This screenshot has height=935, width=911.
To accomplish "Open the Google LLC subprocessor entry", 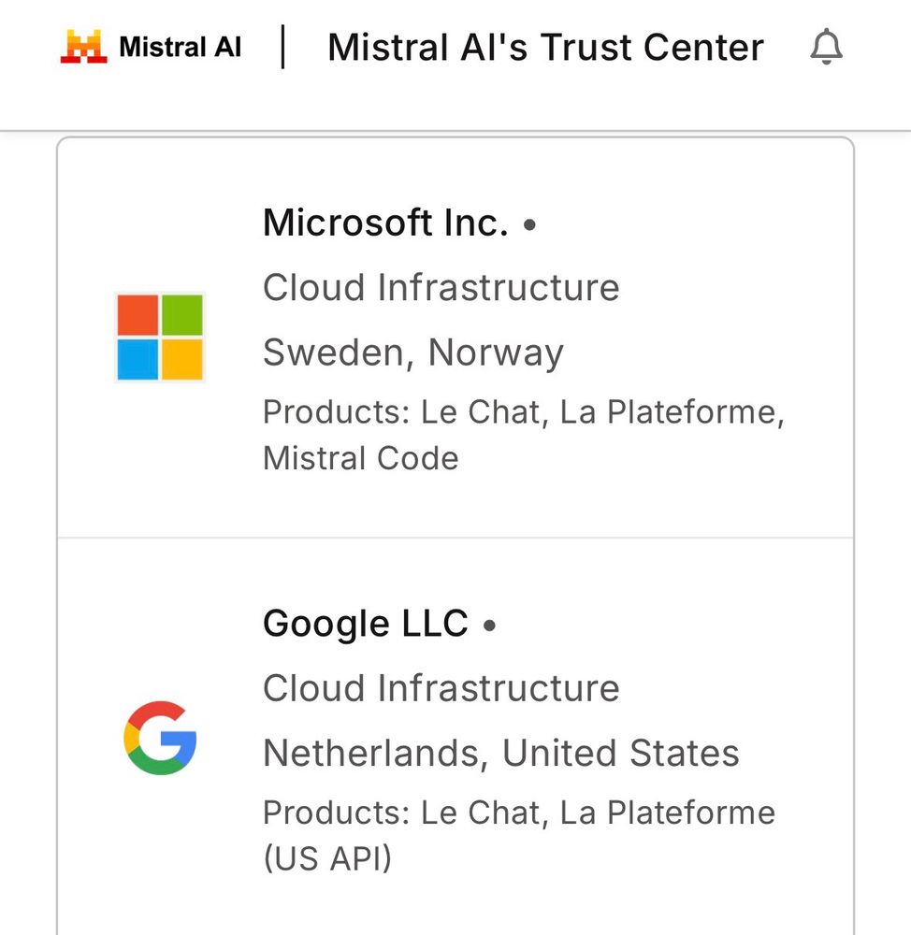I will click(455, 739).
